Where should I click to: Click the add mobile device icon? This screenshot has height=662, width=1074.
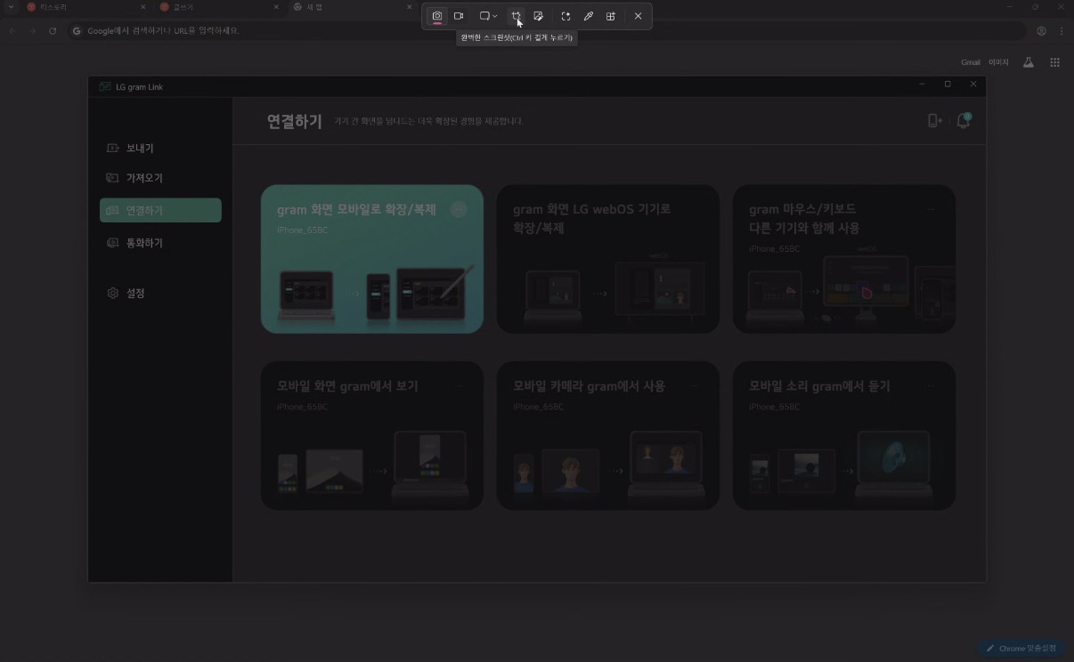(x=934, y=121)
